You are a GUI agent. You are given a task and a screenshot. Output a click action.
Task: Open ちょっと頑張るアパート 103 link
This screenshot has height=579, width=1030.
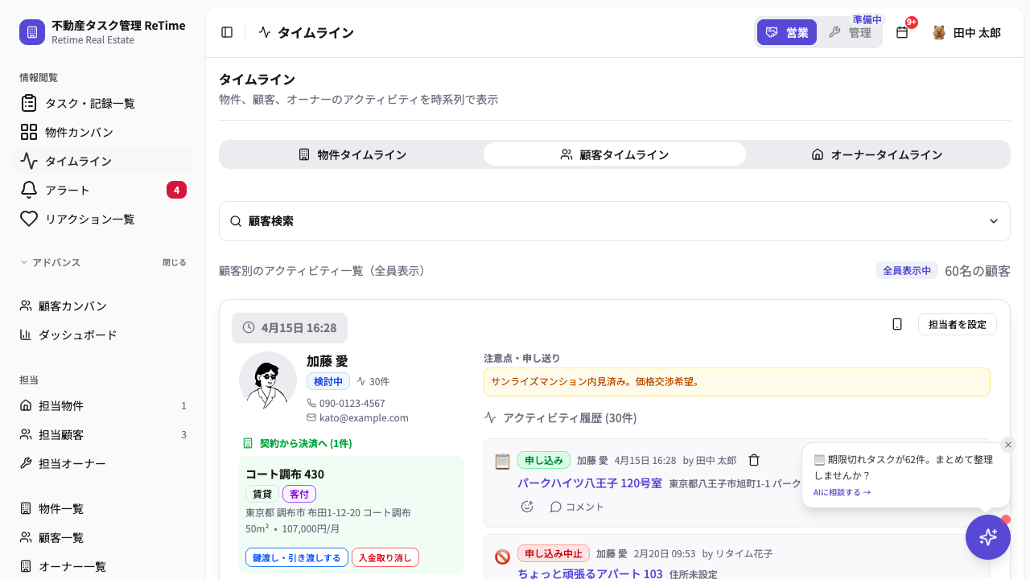[590, 574]
